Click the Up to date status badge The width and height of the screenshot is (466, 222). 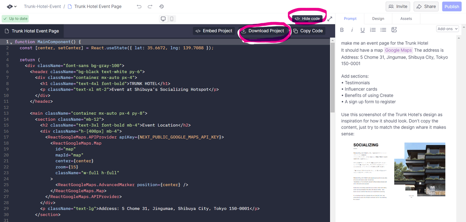click(x=16, y=19)
